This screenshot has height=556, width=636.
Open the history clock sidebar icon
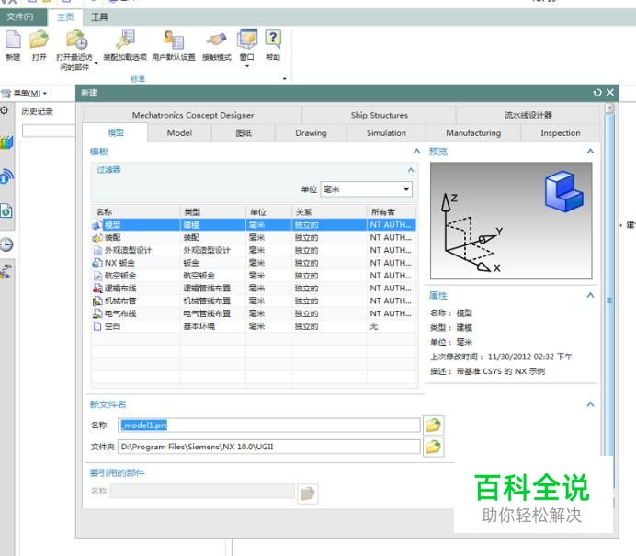click(x=6, y=244)
